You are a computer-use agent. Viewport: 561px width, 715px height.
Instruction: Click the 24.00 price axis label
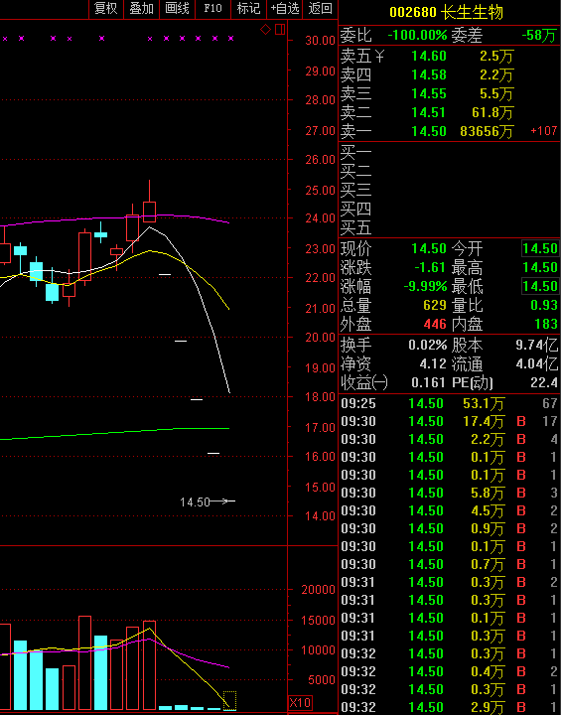[320, 218]
